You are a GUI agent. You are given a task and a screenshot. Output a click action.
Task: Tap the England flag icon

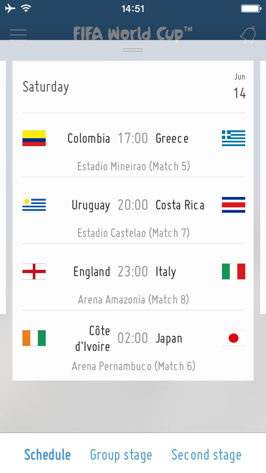[x=34, y=271]
